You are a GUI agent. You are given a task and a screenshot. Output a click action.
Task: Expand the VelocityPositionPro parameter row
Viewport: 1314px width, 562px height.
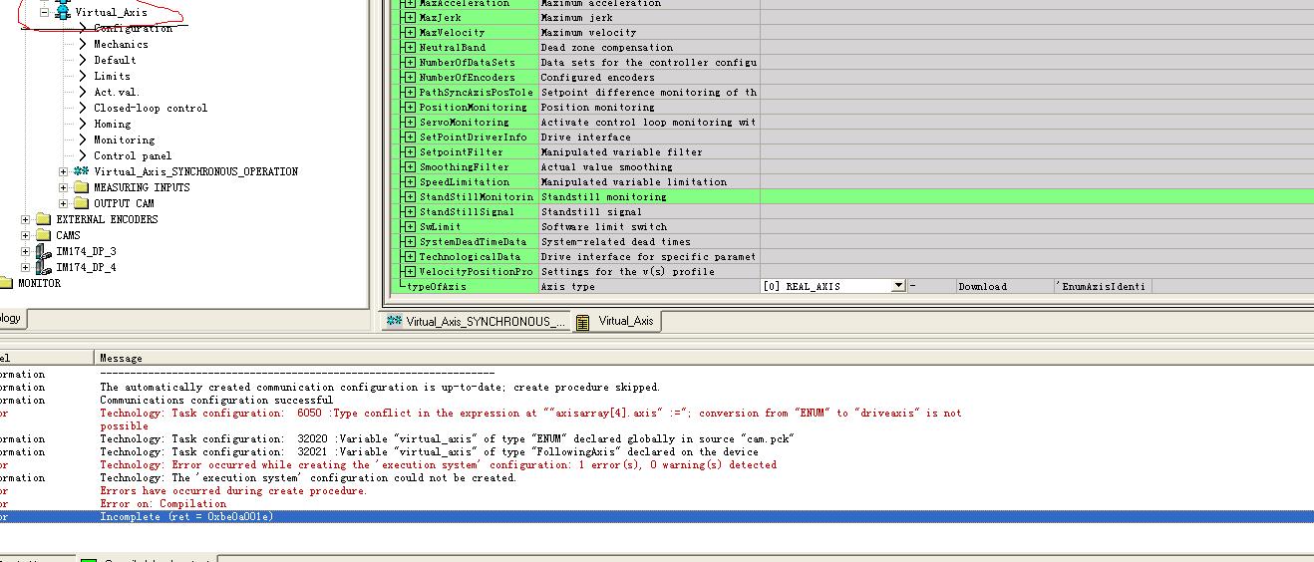point(410,271)
